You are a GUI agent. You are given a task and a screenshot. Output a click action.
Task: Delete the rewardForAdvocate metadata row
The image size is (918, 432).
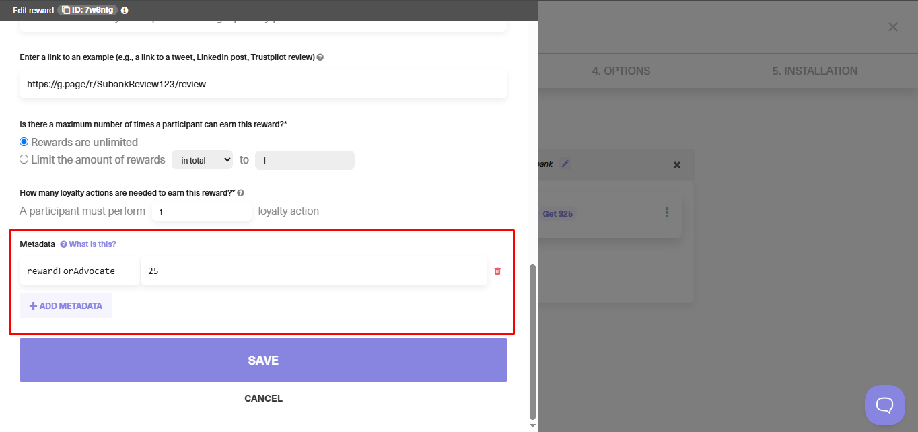point(497,271)
